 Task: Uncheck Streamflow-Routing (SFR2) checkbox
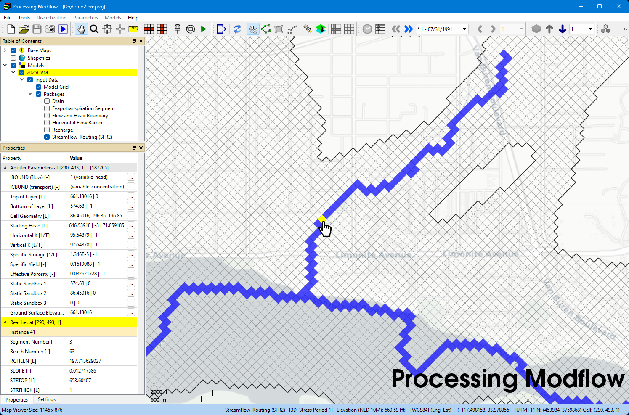point(47,137)
